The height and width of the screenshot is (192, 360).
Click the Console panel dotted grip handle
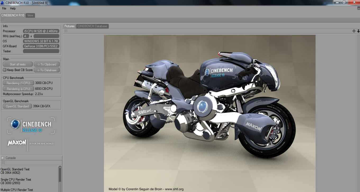pos(3,163)
